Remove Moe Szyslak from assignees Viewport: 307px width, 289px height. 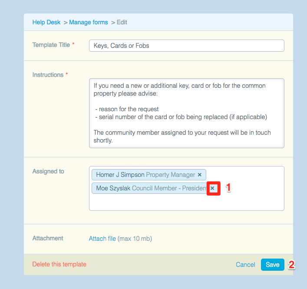point(212,188)
